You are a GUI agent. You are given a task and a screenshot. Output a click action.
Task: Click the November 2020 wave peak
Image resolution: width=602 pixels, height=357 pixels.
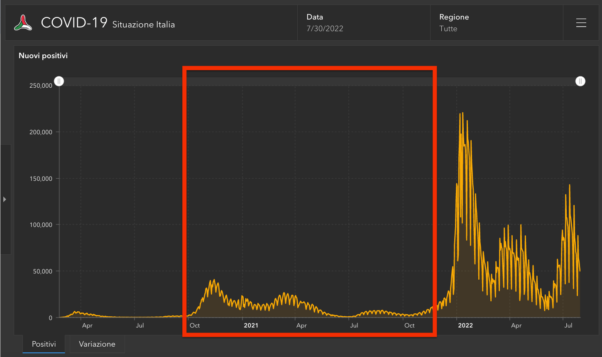pyautogui.click(x=214, y=280)
